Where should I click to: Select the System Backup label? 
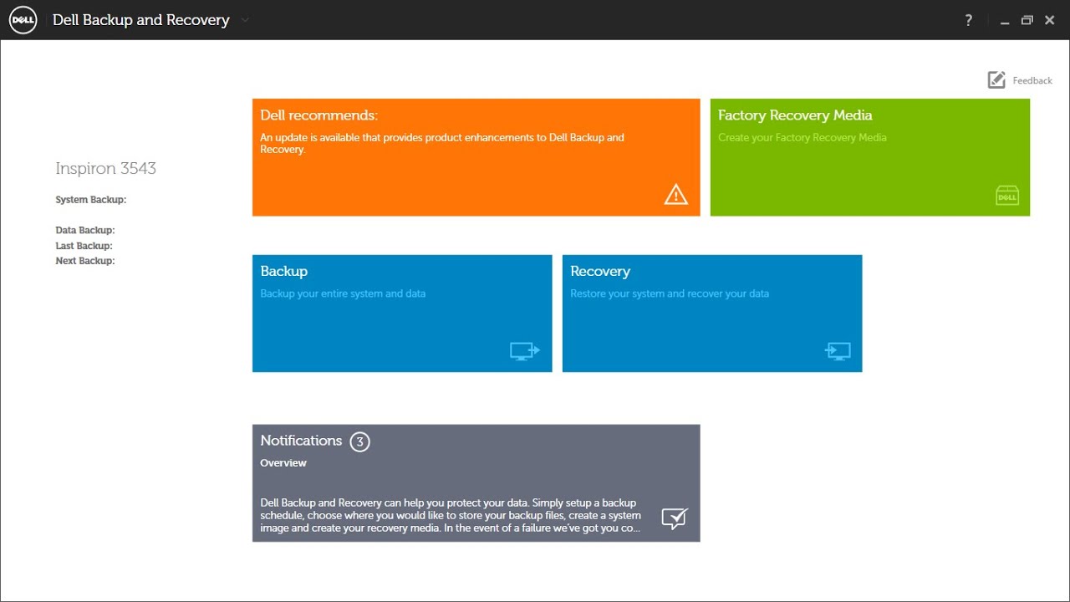point(91,200)
